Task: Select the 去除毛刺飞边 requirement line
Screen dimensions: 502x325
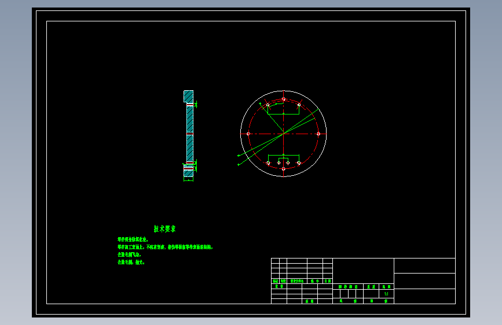Action: tap(129, 254)
